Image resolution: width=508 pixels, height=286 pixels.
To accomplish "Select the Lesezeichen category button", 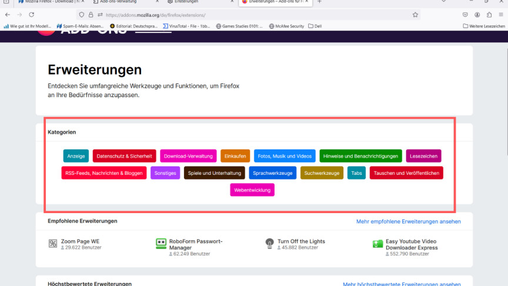I will [423, 156].
